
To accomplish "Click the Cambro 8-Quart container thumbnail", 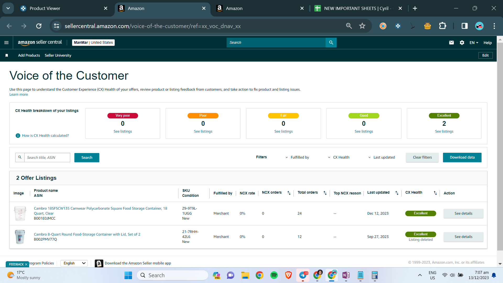I will (20, 237).
